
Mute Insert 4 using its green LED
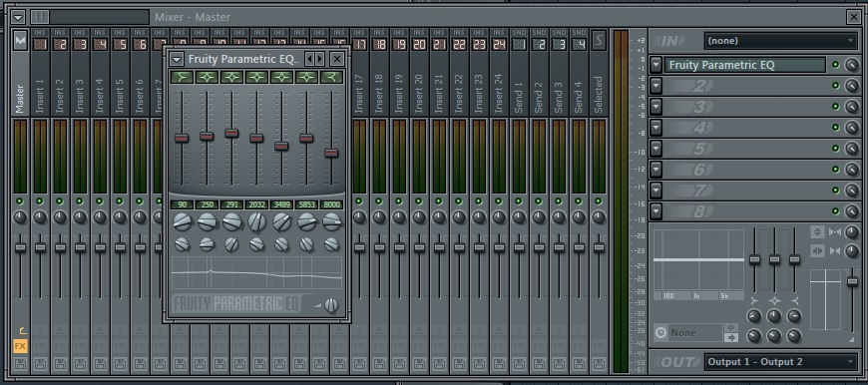[x=100, y=201]
